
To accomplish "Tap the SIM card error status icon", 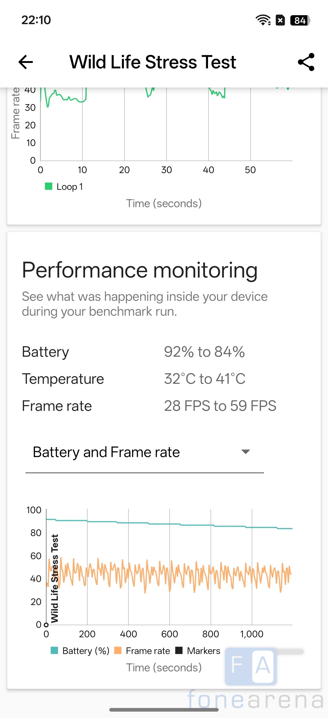I will (280, 20).
